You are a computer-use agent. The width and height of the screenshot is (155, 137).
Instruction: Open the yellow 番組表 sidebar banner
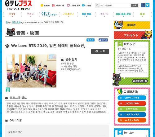[132, 25]
